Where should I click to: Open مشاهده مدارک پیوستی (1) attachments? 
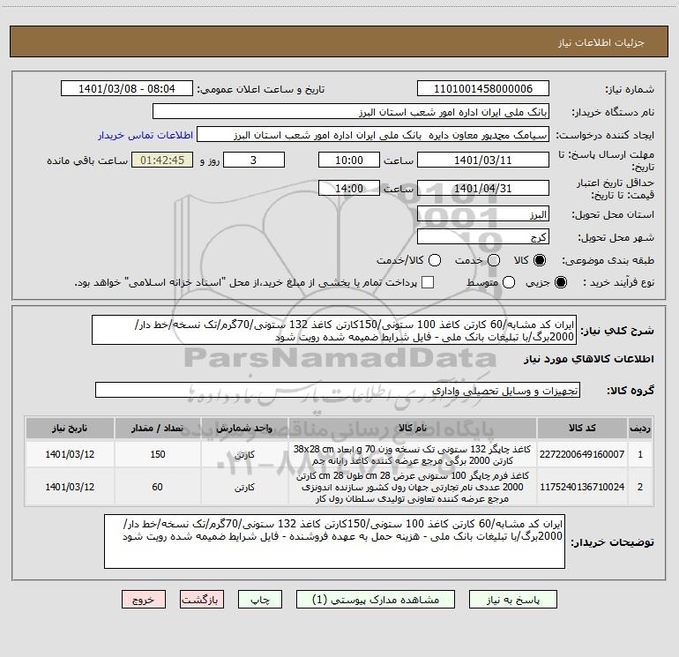coord(376,600)
